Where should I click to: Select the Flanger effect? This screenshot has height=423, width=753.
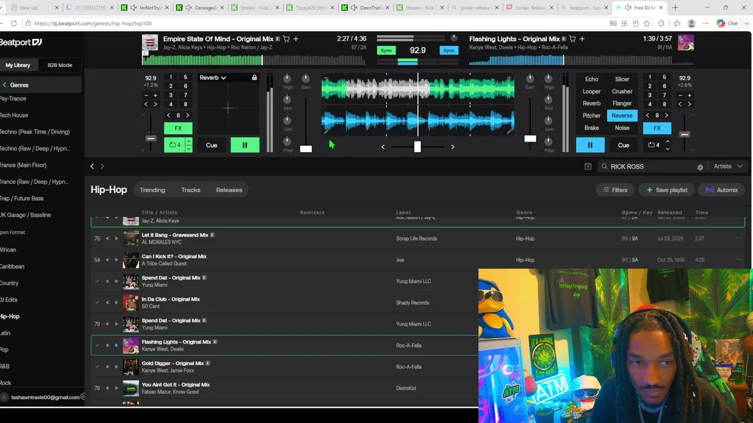(x=622, y=103)
